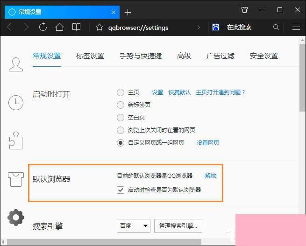Click the horizontal scrollbar left arrow
The width and height of the screenshot is (306, 246).
pos(3,242)
